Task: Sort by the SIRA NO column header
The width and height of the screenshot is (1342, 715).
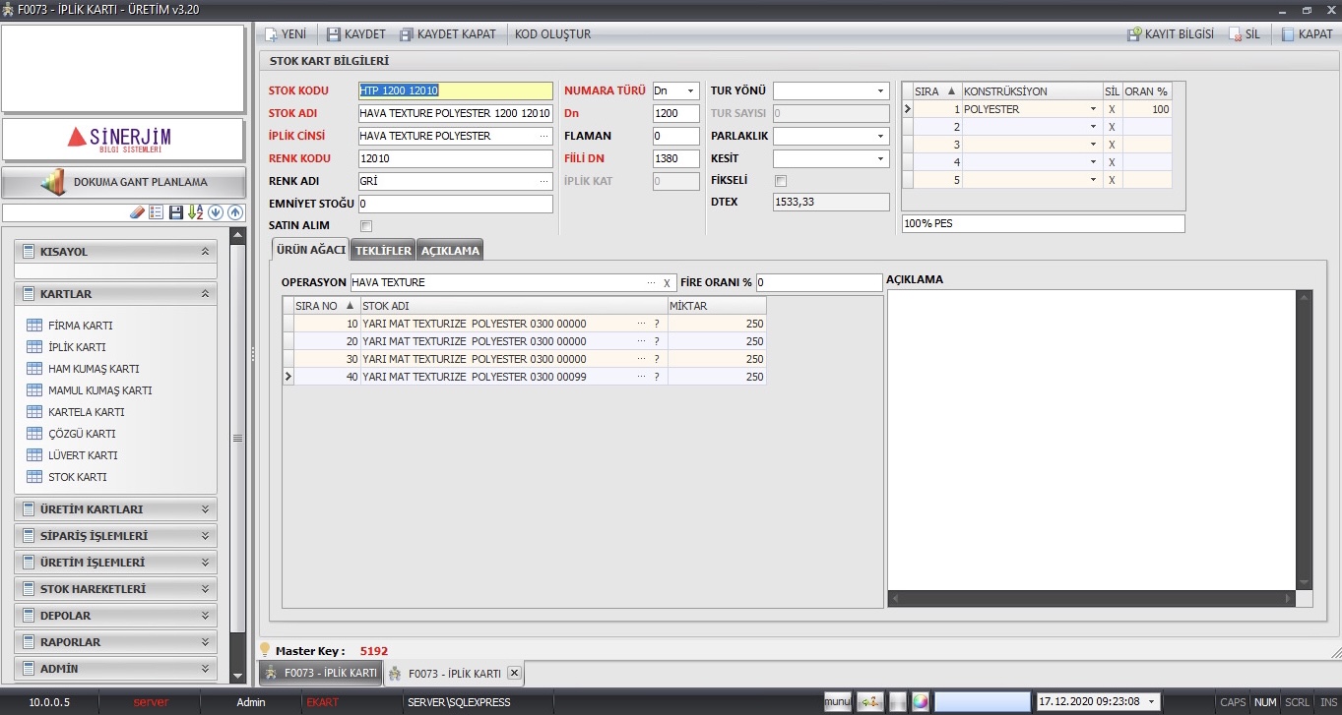Action: 326,306
